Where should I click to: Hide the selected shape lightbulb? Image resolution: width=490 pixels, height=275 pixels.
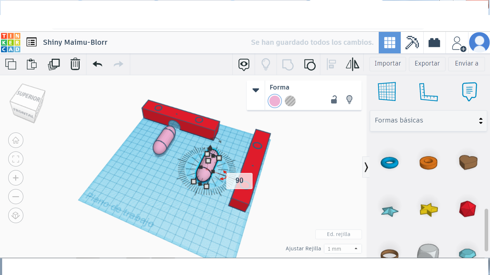pos(349,100)
